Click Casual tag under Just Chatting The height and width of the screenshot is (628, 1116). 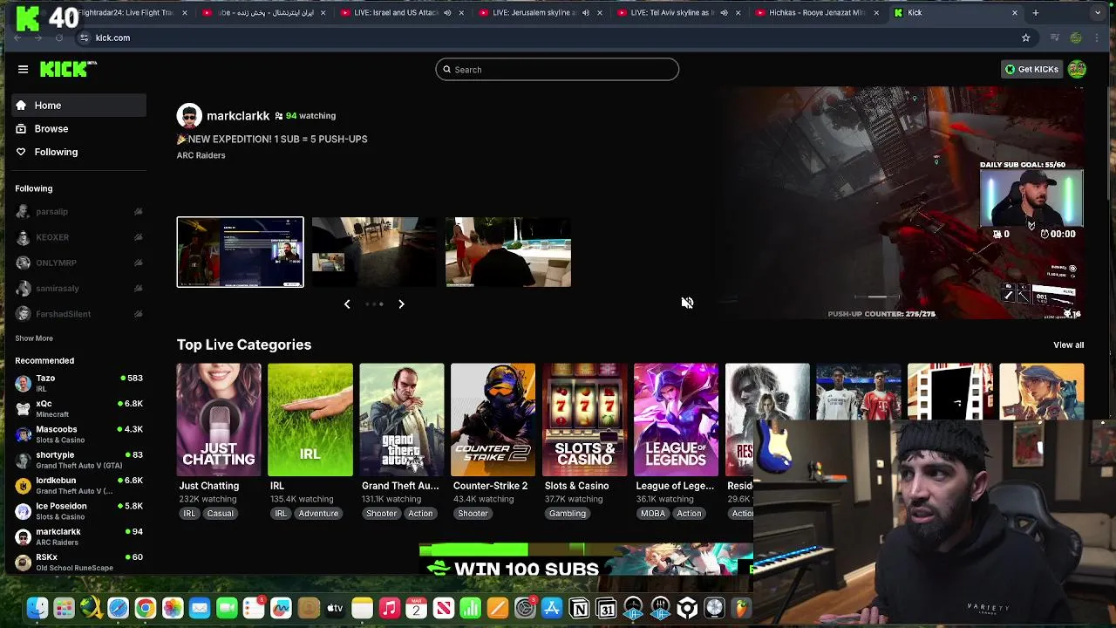pos(220,514)
